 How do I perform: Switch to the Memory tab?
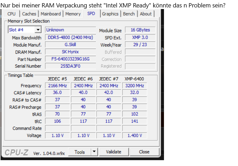[x=73, y=14]
